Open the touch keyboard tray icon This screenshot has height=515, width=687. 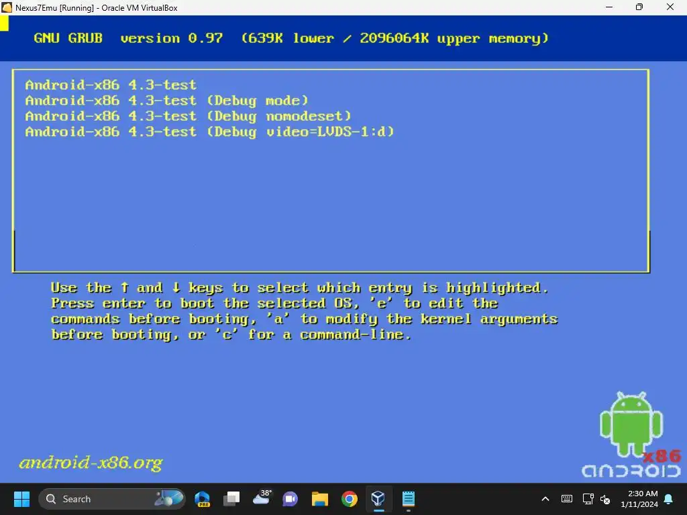[x=566, y=499]
